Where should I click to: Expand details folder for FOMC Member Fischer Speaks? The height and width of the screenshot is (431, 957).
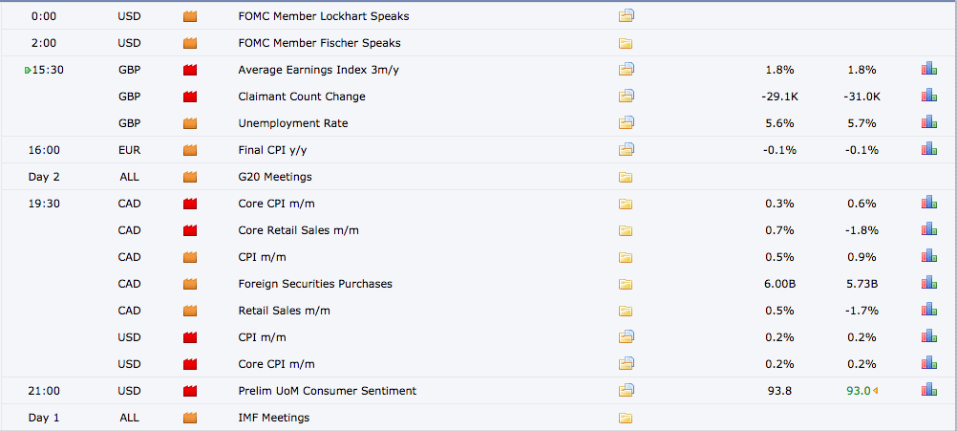627,43
